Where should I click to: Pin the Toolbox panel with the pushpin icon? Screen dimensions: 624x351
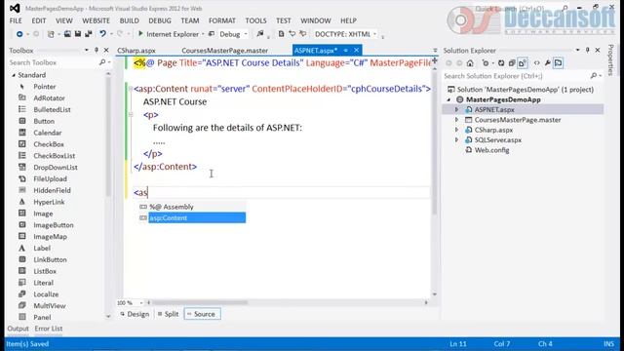click(x=97, y=50)
